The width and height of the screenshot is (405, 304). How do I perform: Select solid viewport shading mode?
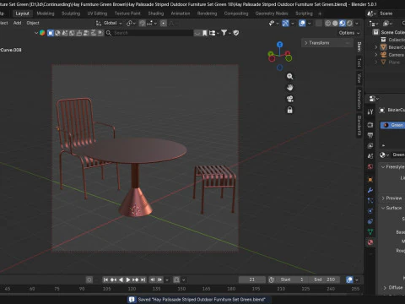pos(335,24)
